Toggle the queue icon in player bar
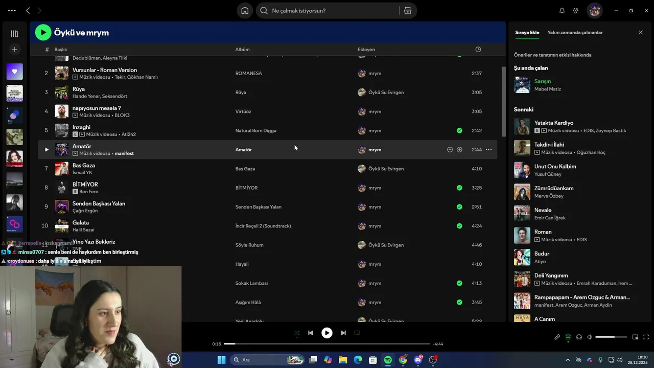This screenshot has width=654, height=368. [568, 337]
